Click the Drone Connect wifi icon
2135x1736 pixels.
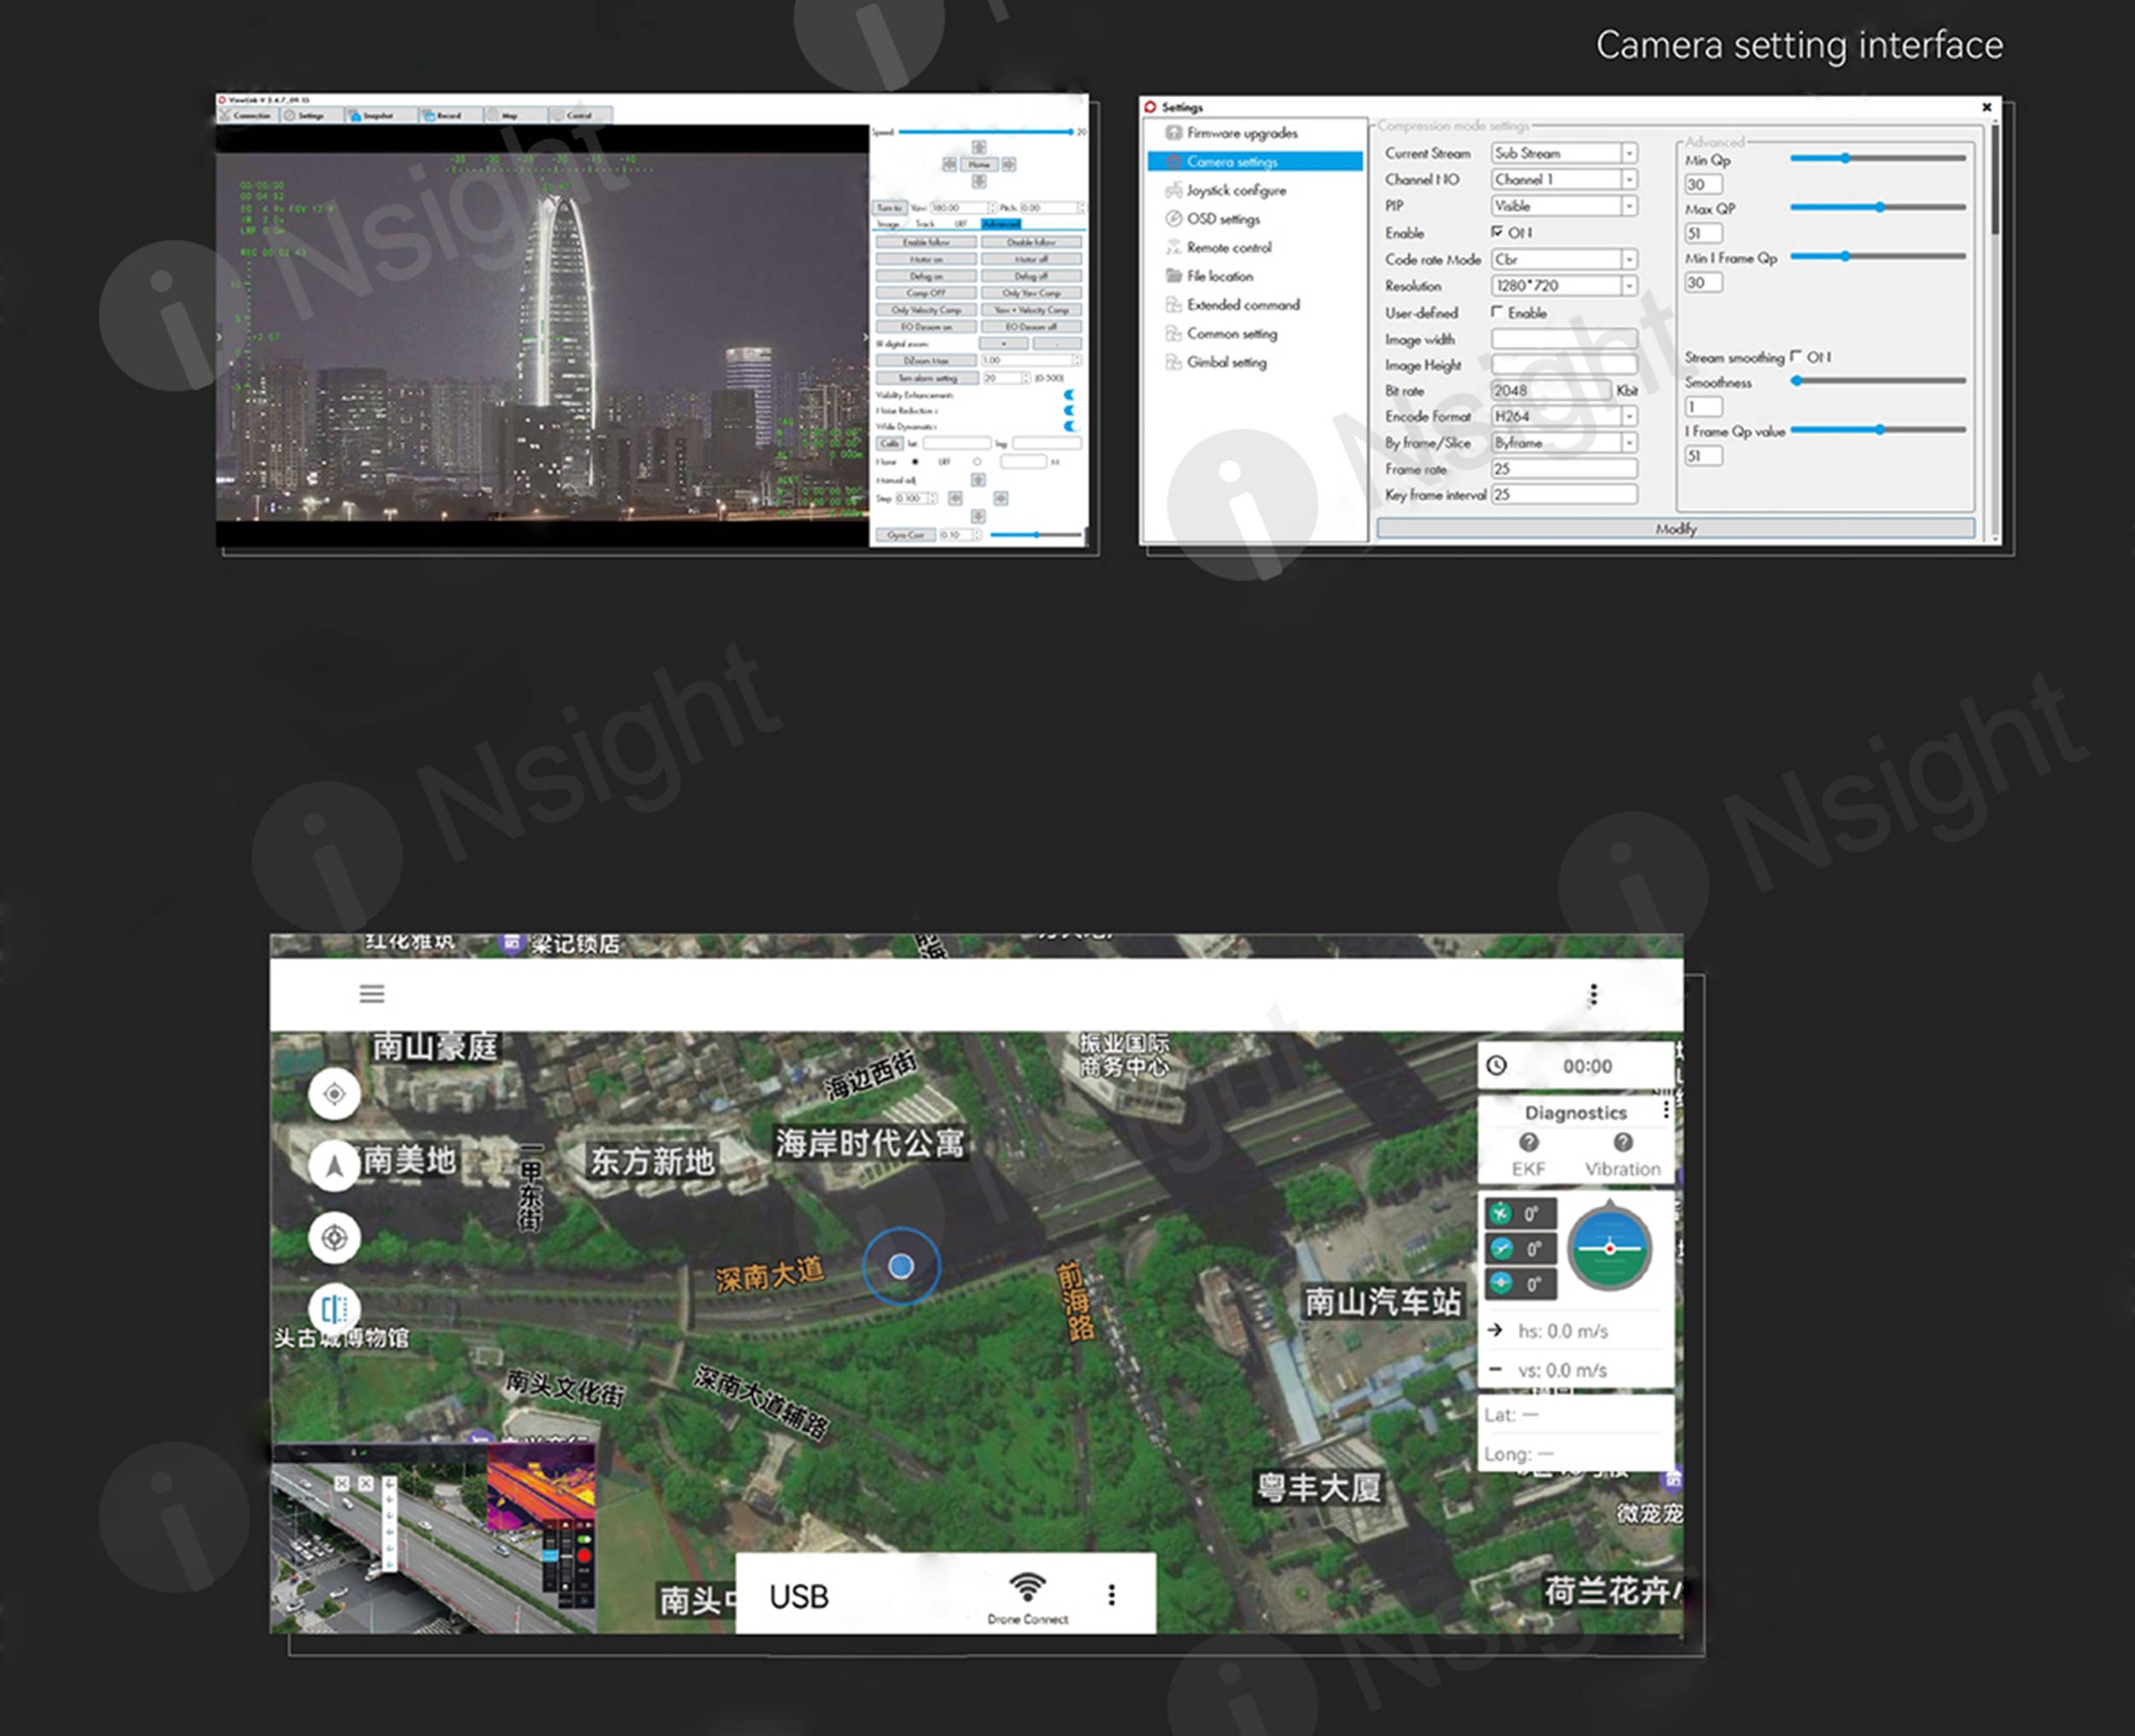(x=1027, y=1587)
